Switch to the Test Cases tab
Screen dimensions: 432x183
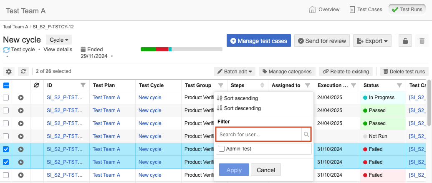tap(366, 9)
